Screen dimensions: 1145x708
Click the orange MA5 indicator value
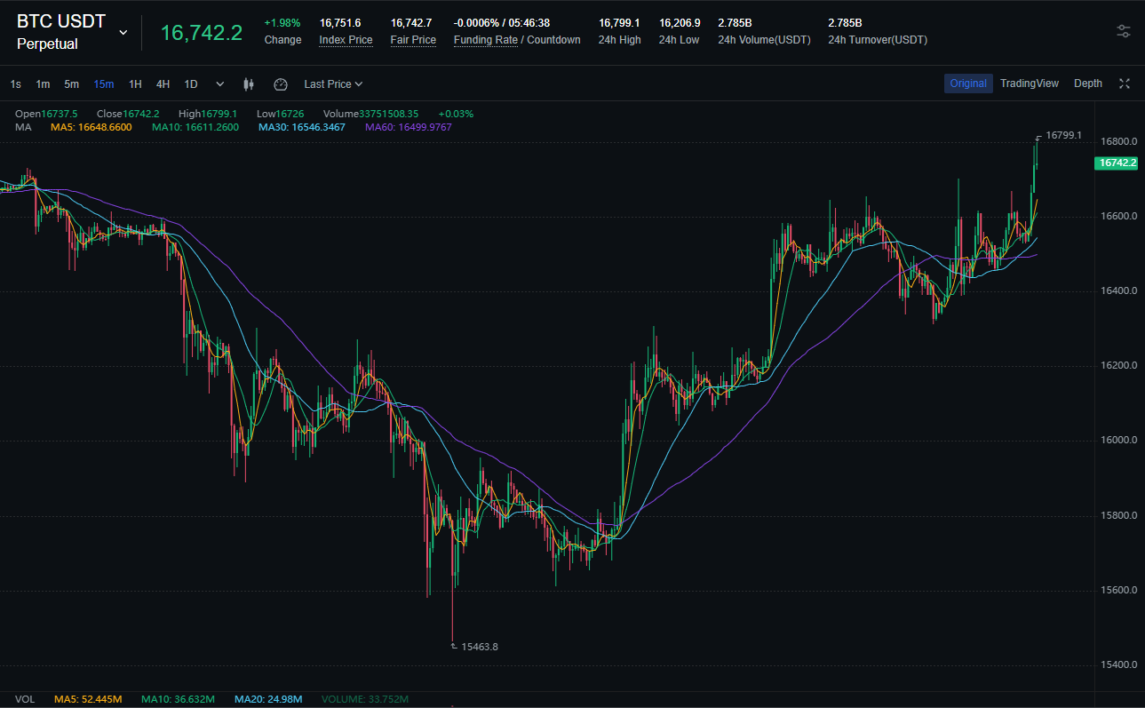coord(91,128)
